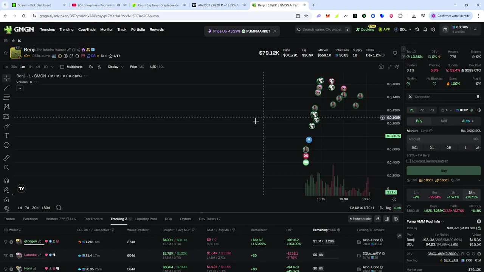This screenshot has width=484, height=272.
Task: Open the Portfolio page
Action: 138,29
